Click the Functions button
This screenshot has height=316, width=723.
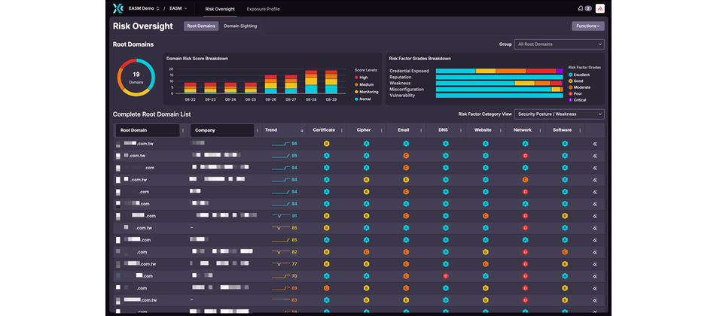pyautogui.click(x=587, y=26)
